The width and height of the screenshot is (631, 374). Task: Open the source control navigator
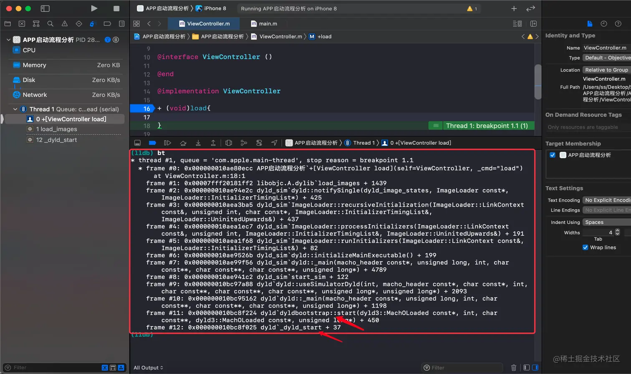22,24
